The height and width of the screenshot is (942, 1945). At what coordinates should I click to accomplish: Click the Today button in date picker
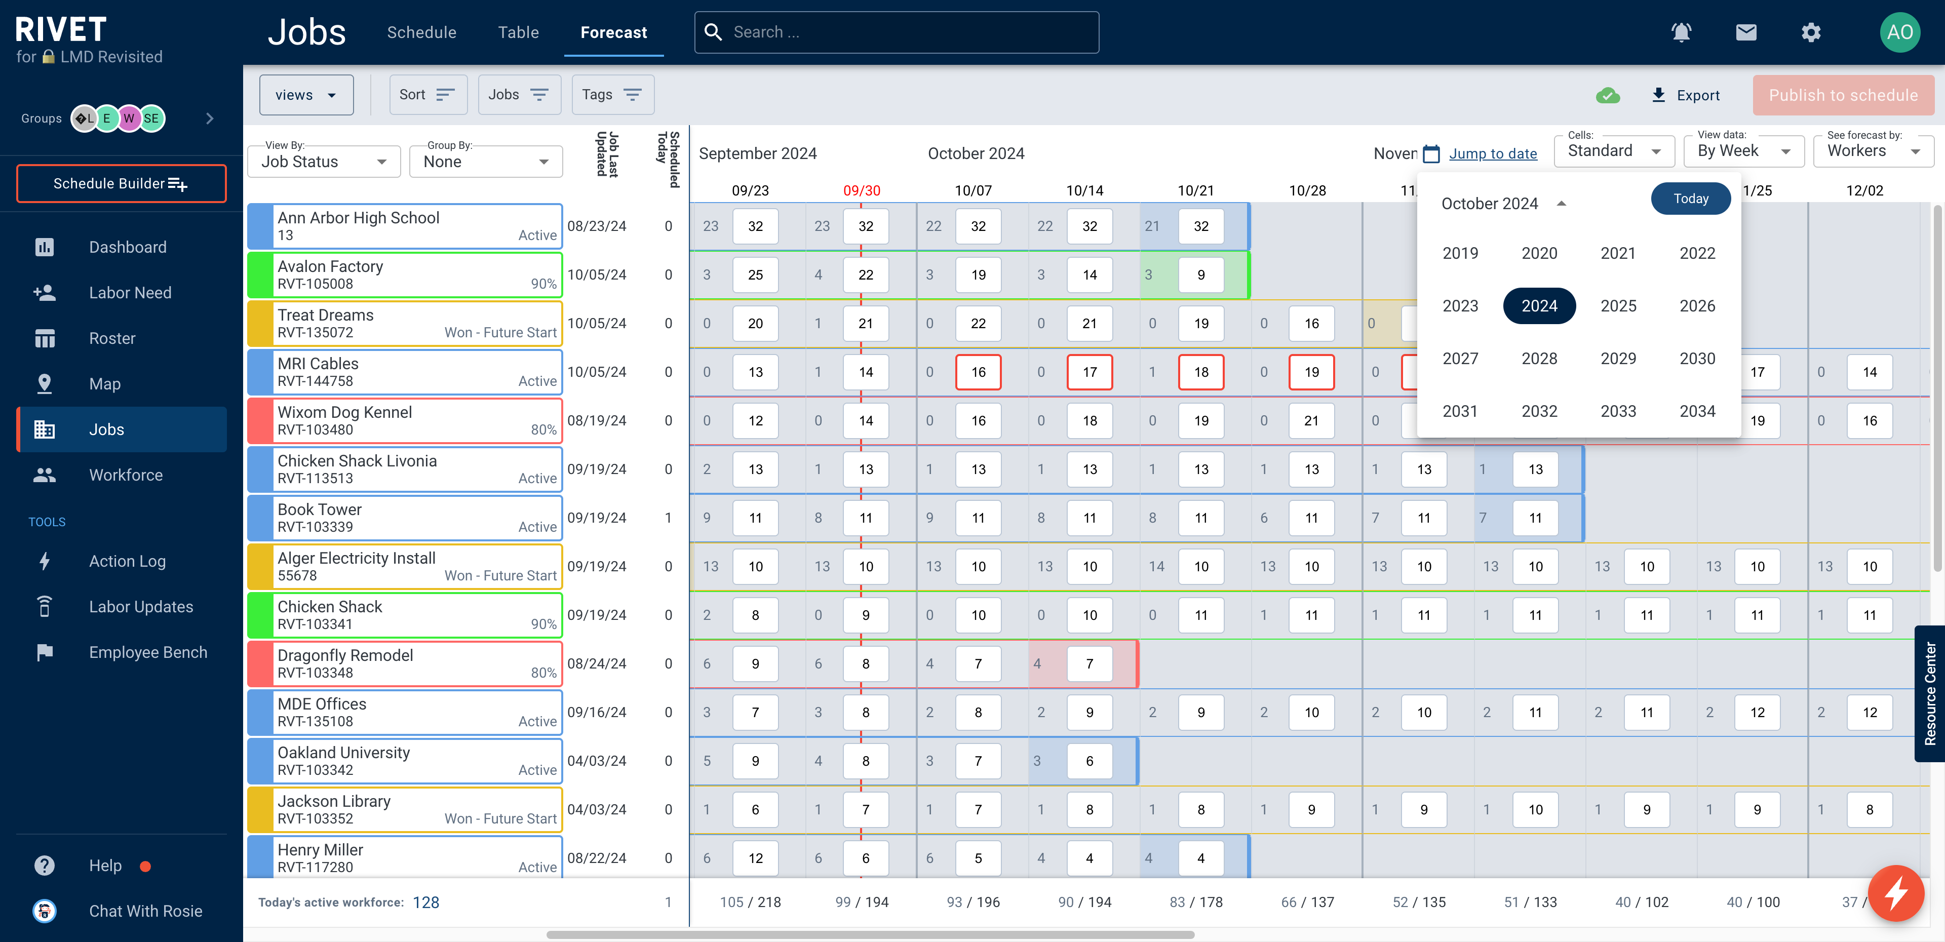click(1691, 199)
